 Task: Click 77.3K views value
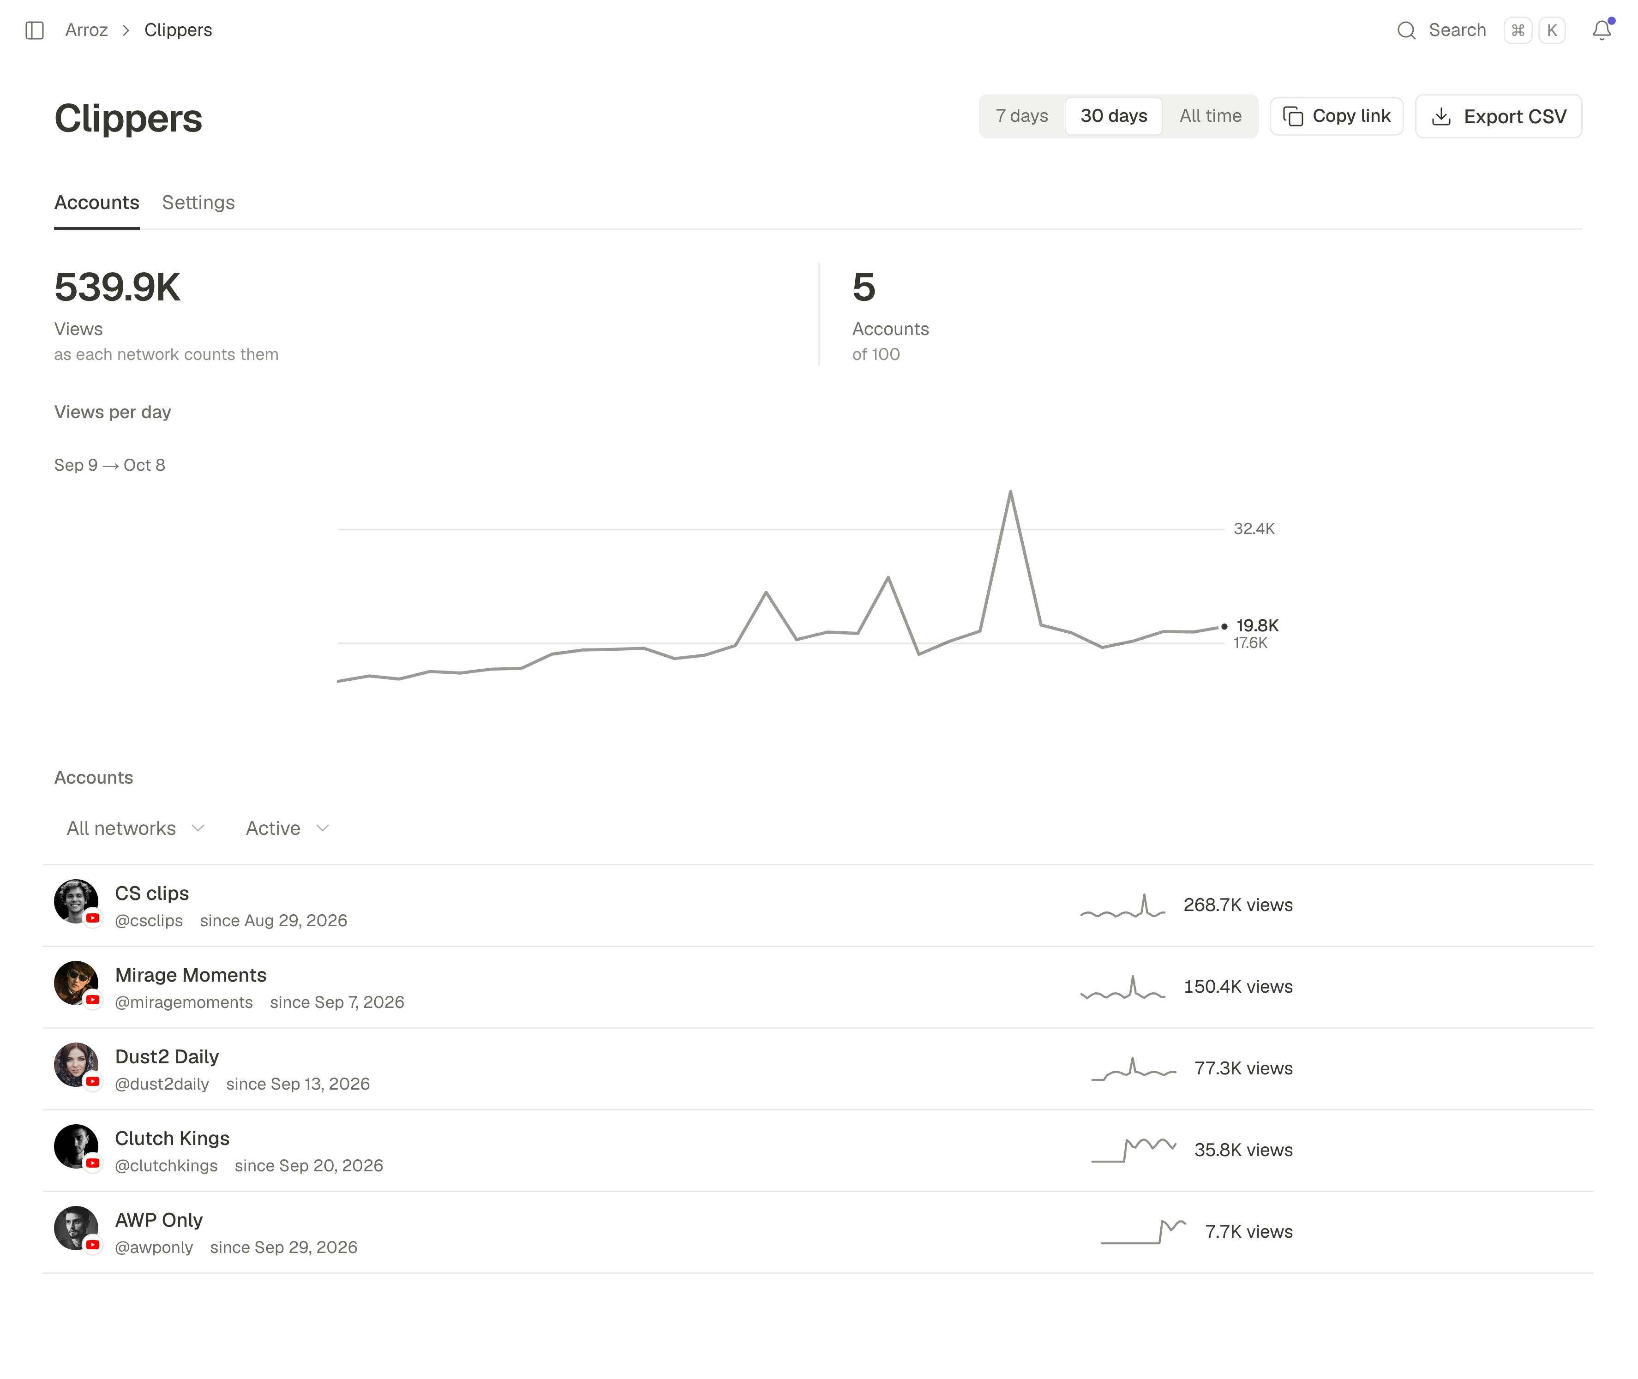point(1243,1069)
